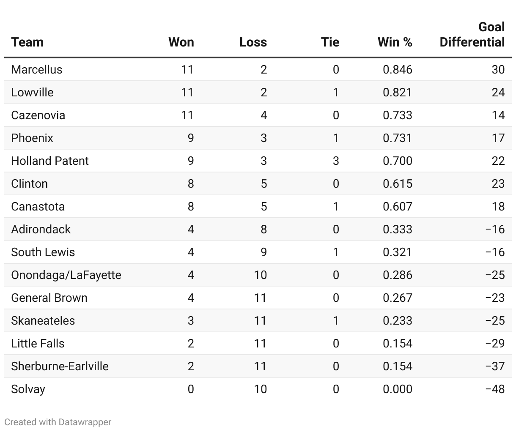Click the Team column header
The height and width of the screenshot is (432, 516).
coord(27,42)
